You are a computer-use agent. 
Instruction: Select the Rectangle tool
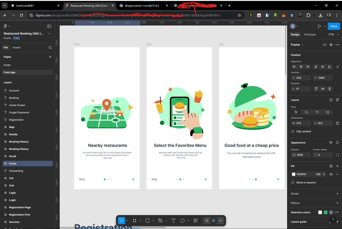[x=147, y=220]
